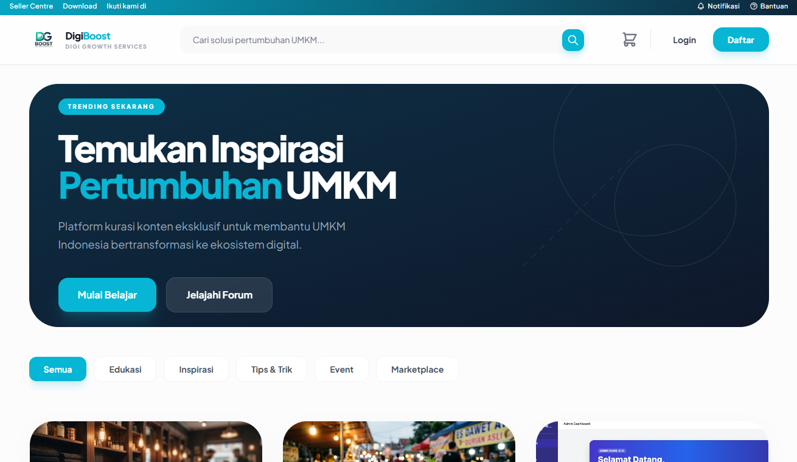
Task: Open the Admin Dashboard article thumbnail
Action: [652, 441]
